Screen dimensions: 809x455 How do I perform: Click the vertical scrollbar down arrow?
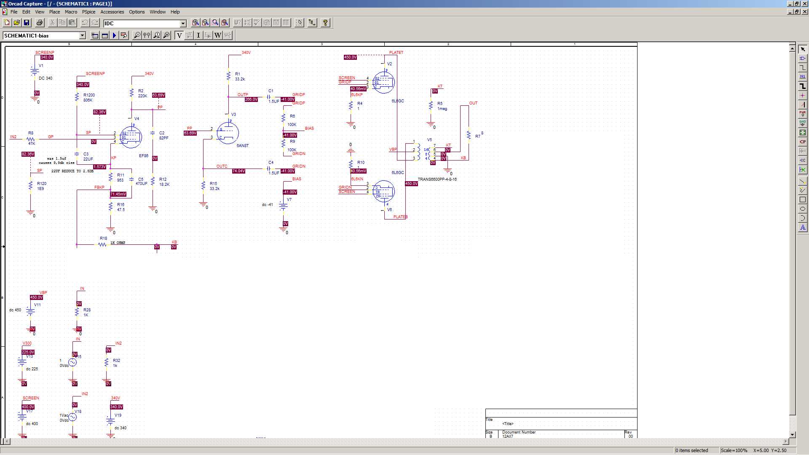[x=792, y=434]
